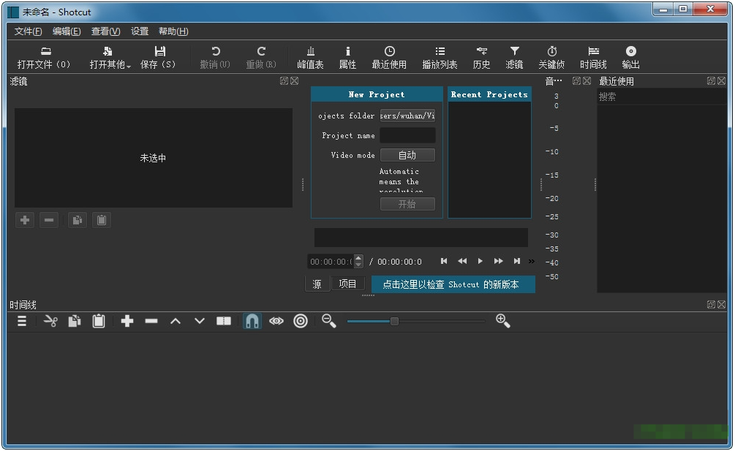Viewport: 735px width, 451px height.
Task: Click the Split at playhead icon
Action: (224, 322)
